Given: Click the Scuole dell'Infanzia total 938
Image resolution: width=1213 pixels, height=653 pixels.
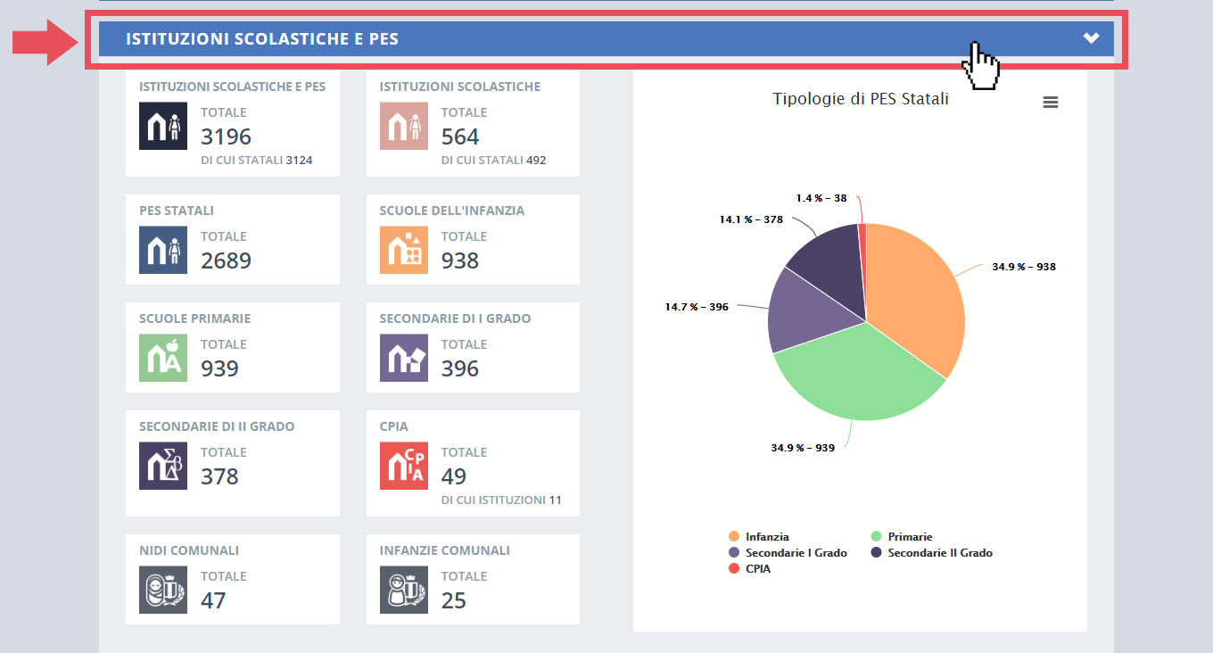Looking at the screenshot, I should tap(460, 260).
